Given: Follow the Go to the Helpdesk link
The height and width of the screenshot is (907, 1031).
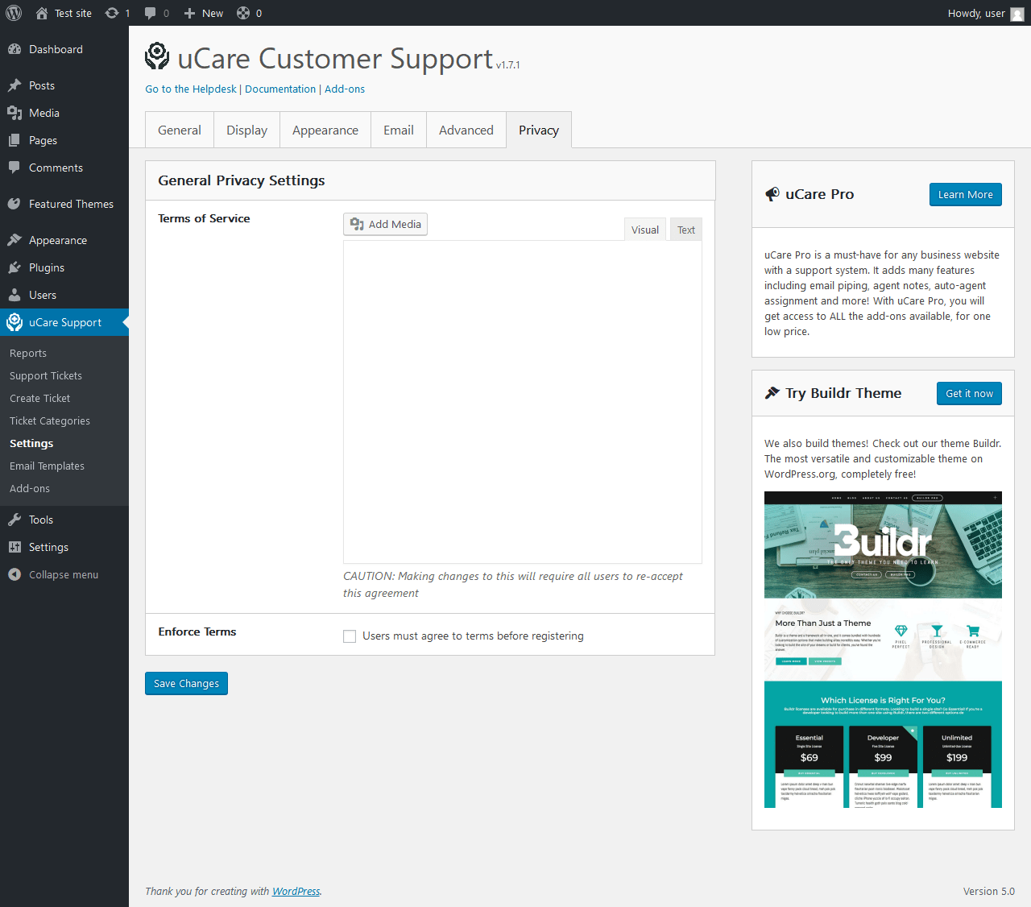Looking at the screenshot, I should pos(191,89).
